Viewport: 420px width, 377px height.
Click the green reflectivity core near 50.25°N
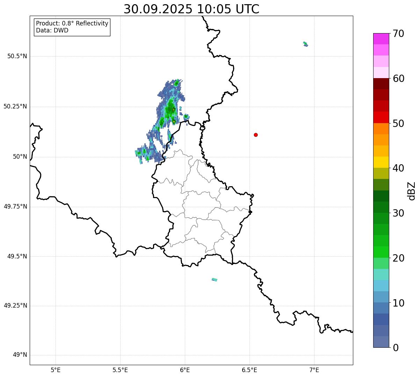click(x=171, y=109)
